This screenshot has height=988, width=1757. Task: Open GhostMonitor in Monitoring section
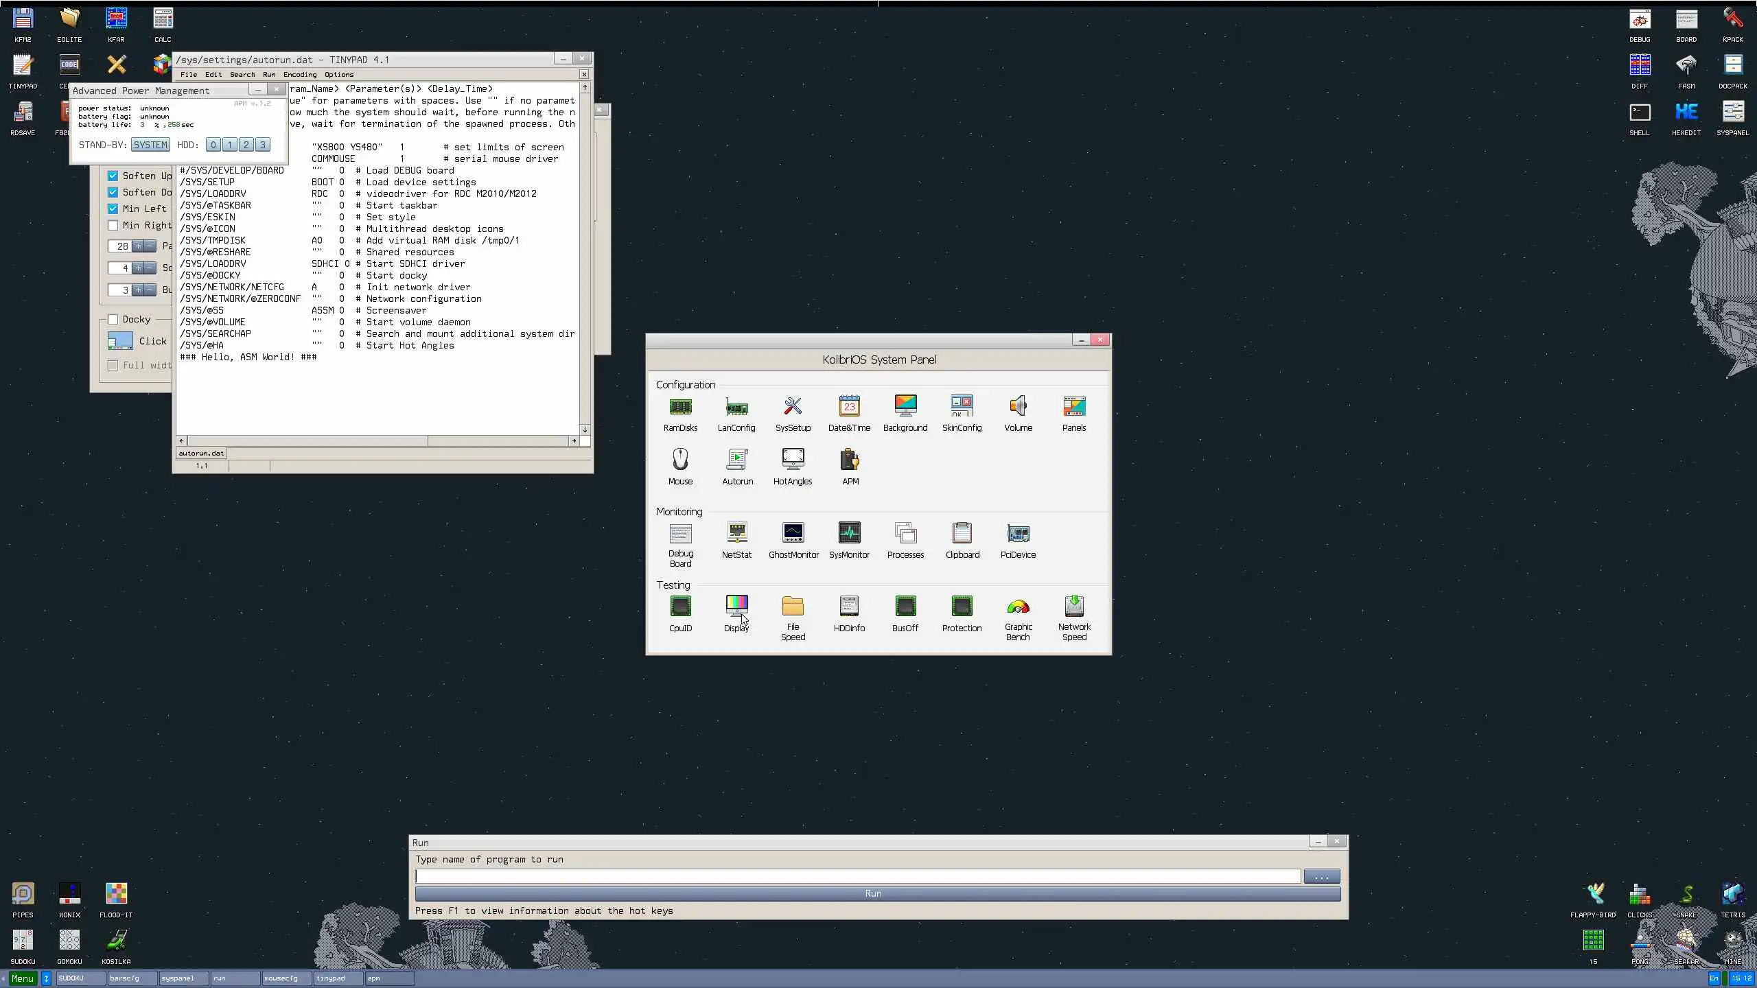(793, 534)
